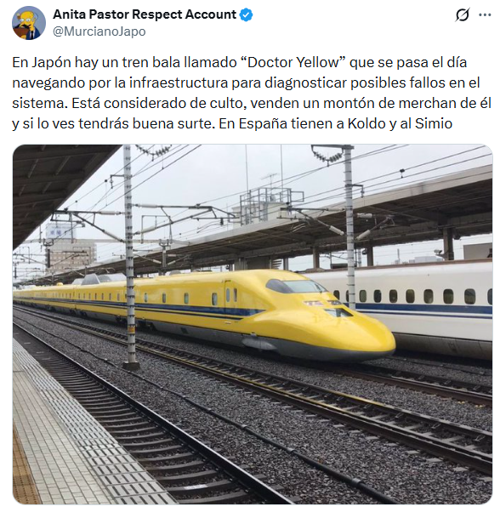The width and height of the screenshot is (500, 512).
Task: Click the first line starting "En Japón hay"
Action: pos(240,62)
